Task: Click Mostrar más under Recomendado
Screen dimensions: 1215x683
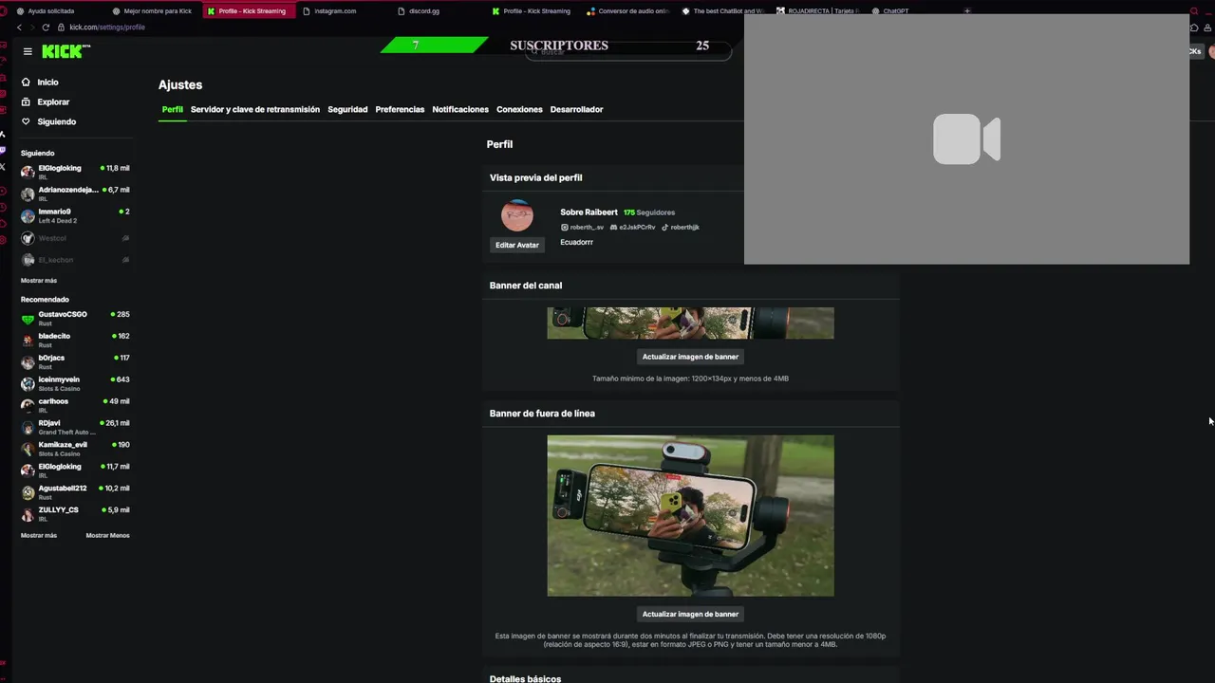Action: (x=39, y=536)
